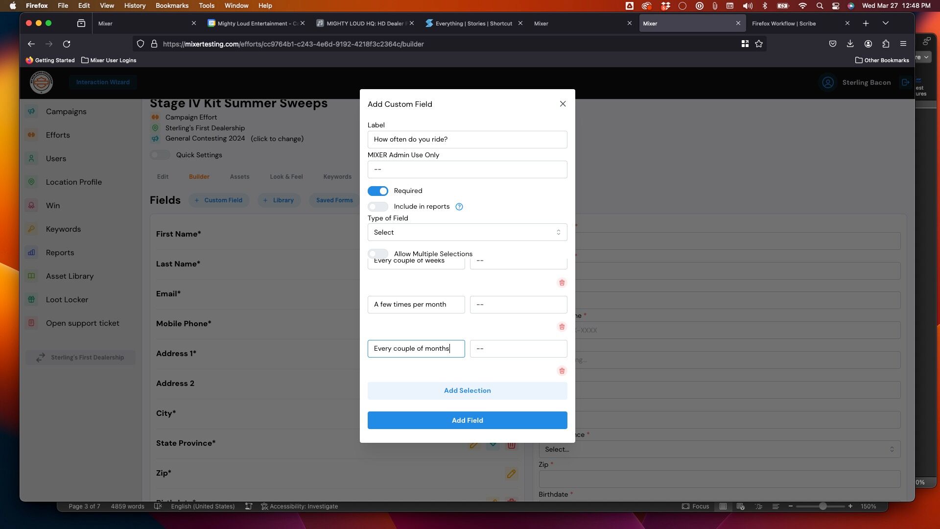This screenshot has height=529, width=940.
Task: Open the Bookmarks menu in menu bar
Action: click(172, 5)
